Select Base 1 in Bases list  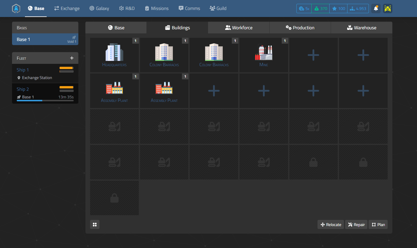(x=45, y=39)
